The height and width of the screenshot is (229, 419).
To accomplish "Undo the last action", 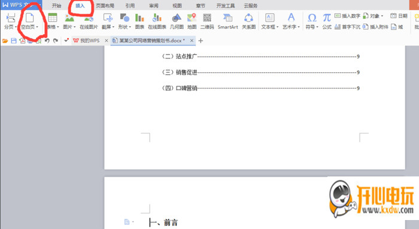I will 47,41.
